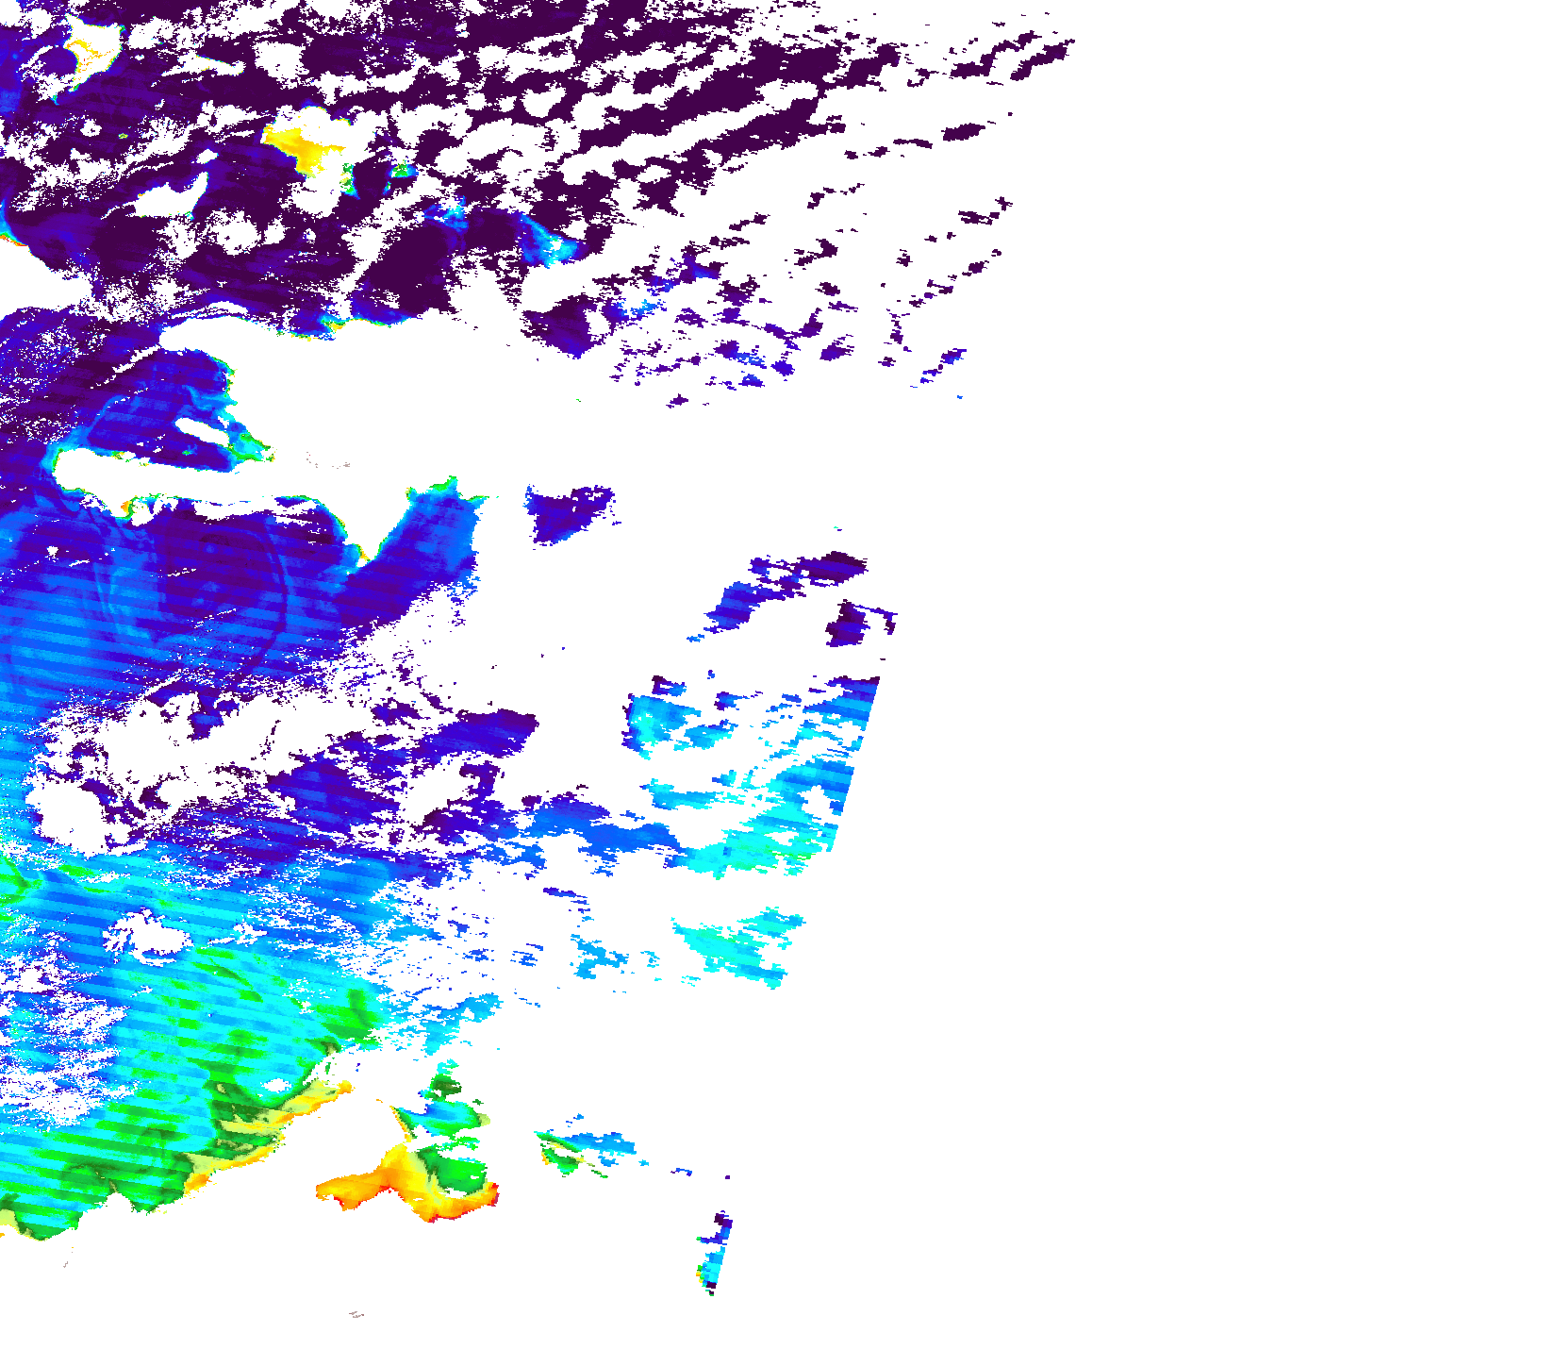Click the small grey mark near the bottom
The image size is (1556, 1349).
(x=356, y=1314)
